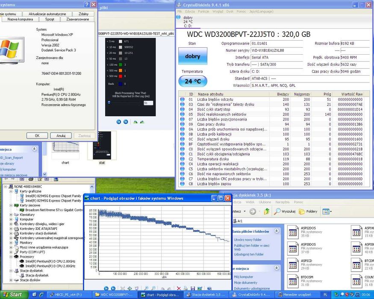Zoom in on the chart image

coord(146,288)
